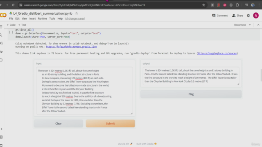This screenshot has height=147, width=262.
Task: Click the Use via API link
Action: coord(125,144)
